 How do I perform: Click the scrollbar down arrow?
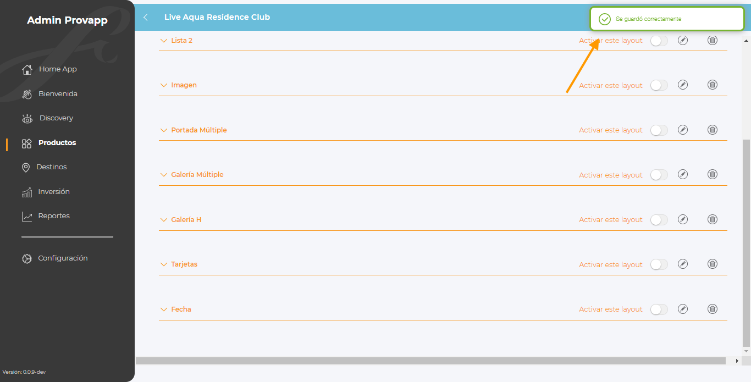pyautogui.click(x=746, y=351)
